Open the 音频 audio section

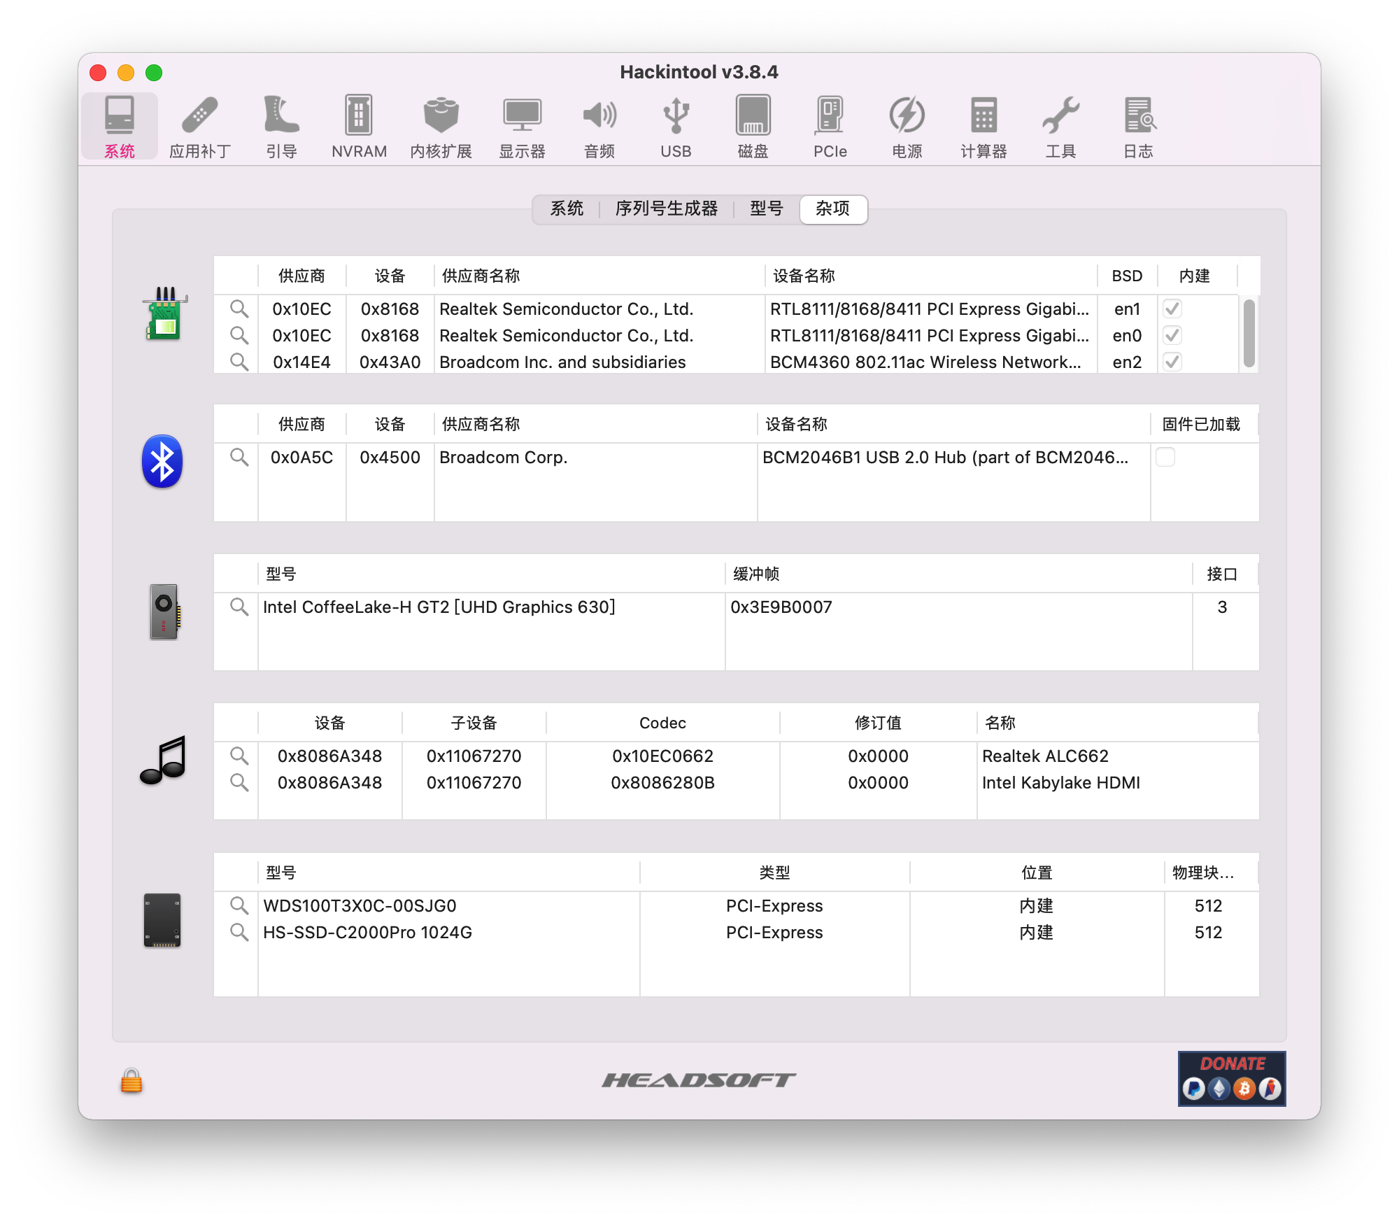click(x=599, y=127)
